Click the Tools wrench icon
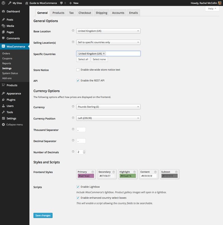The height and width of the screenshot is (225, 223). (3, 112)
